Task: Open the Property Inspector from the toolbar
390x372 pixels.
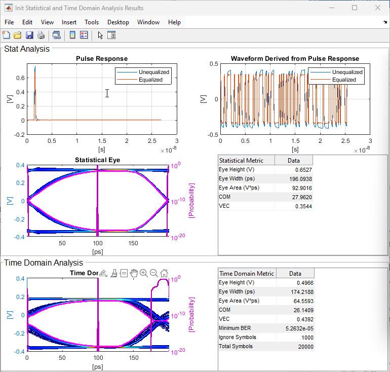Action: [112, 35]
